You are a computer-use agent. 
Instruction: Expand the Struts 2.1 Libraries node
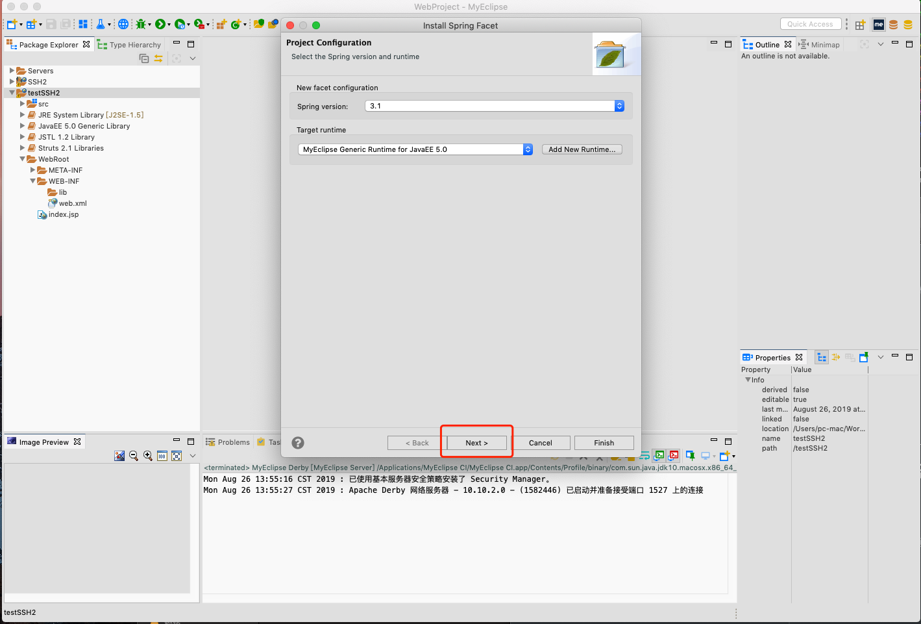tap(22, 148)
